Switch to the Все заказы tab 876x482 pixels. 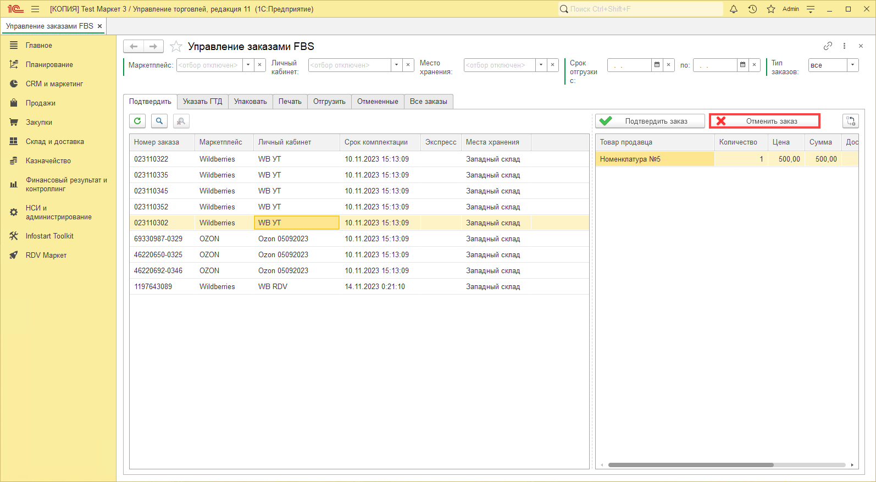pyautogui.click(x=429, y=102)
